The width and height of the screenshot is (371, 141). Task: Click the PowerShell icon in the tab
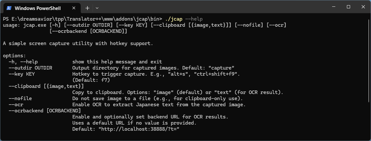pyautogui.click(x=9, y=8)
